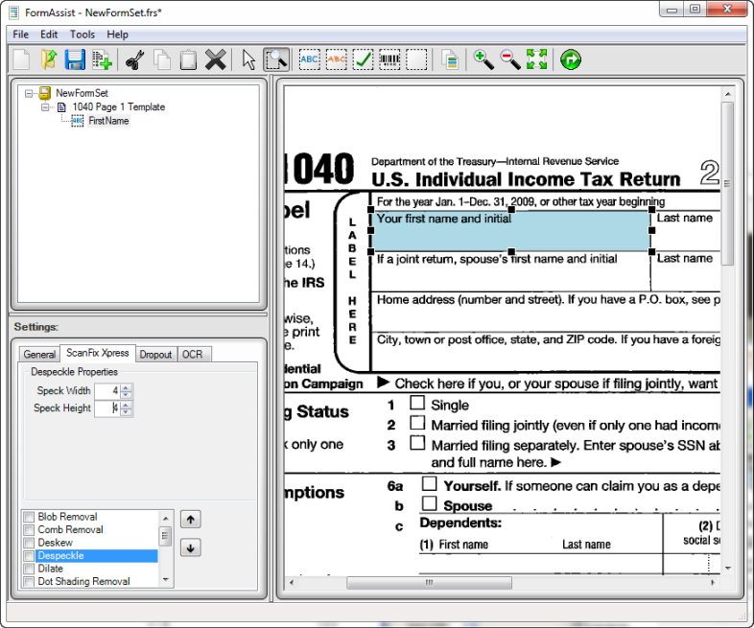Switch to the OCR tab
The height and width of the screenshot is (628, 754).
(x=193, y=354)
